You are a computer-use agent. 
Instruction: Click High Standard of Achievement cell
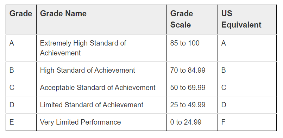[101, 70]
